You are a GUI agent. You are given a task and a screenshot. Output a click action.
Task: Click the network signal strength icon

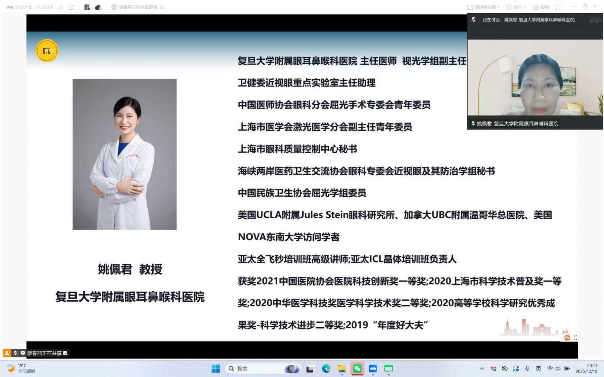click(x=60, y=7)
